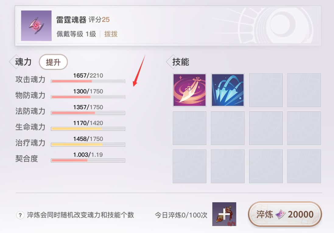Click the 淬炼 20000 button

pyautogui.click(x=285, y=214)
